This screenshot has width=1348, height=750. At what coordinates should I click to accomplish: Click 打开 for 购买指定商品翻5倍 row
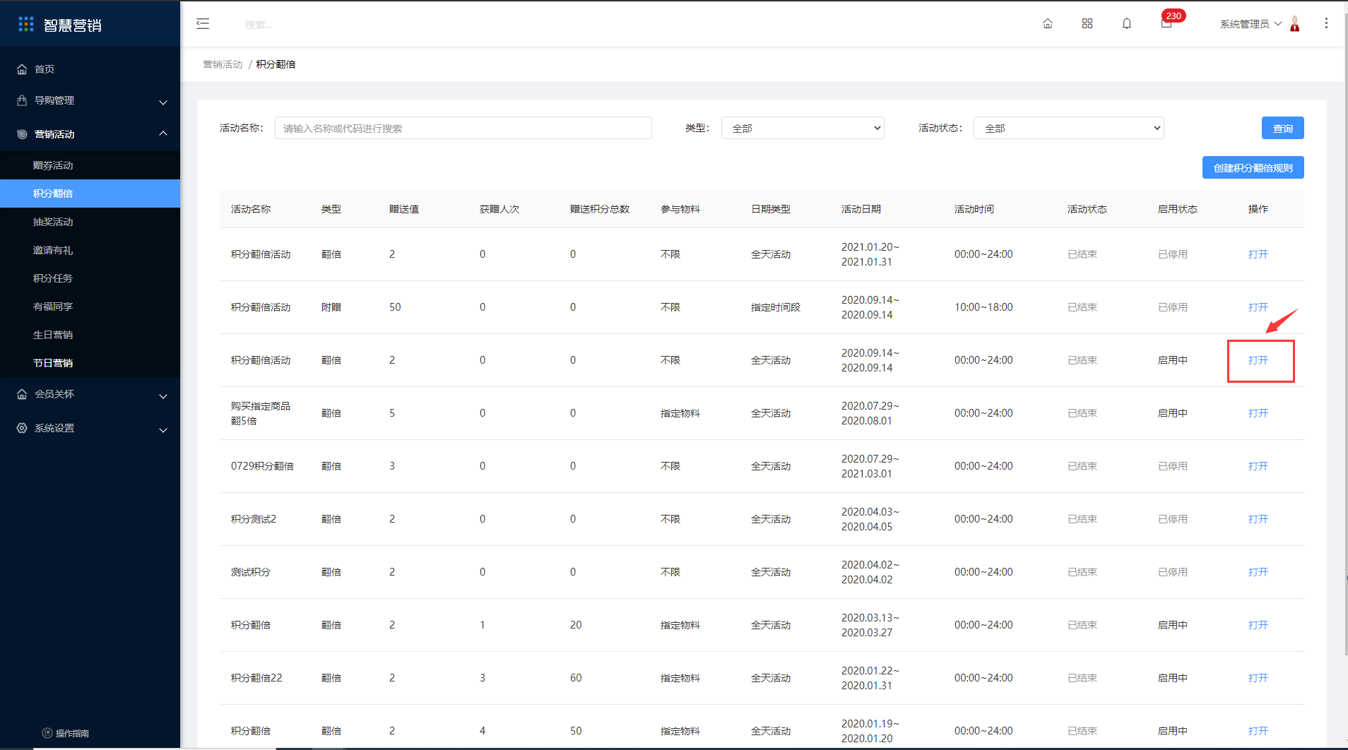1258,413
